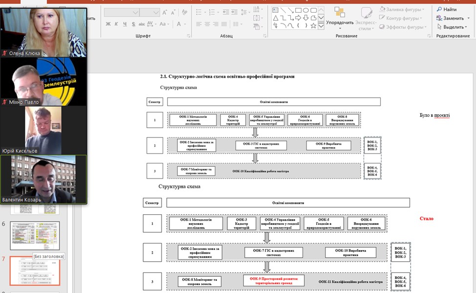Expand the shapes gallery More arrow
476x293 pixels.
[321, 26]
